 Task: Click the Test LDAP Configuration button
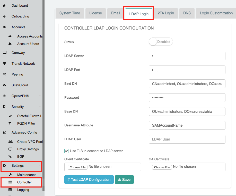(x=89, y=180)
